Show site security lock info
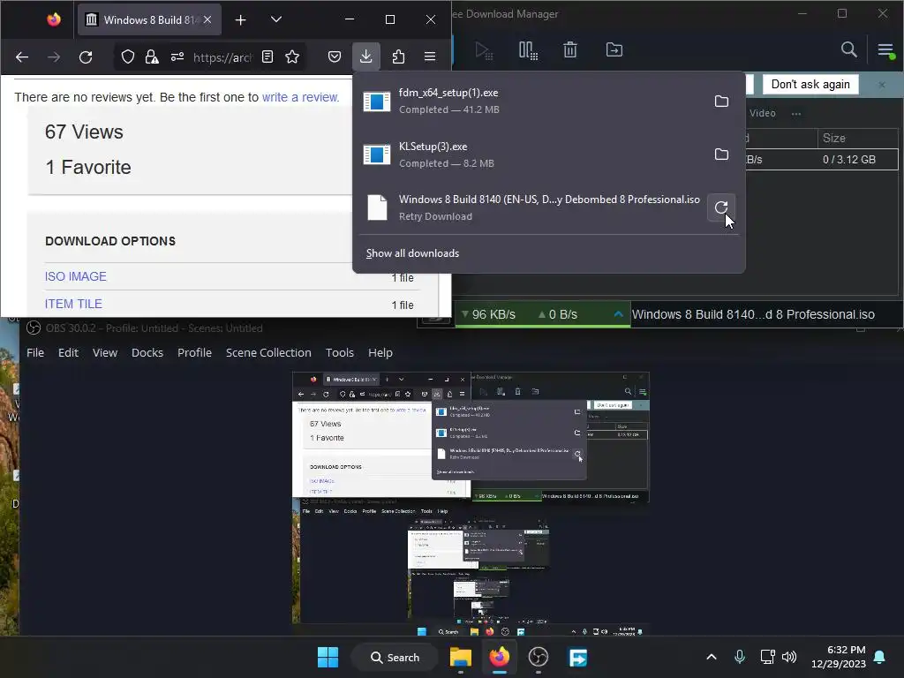Screen dimensions: 904x678 tap(152, 56)
